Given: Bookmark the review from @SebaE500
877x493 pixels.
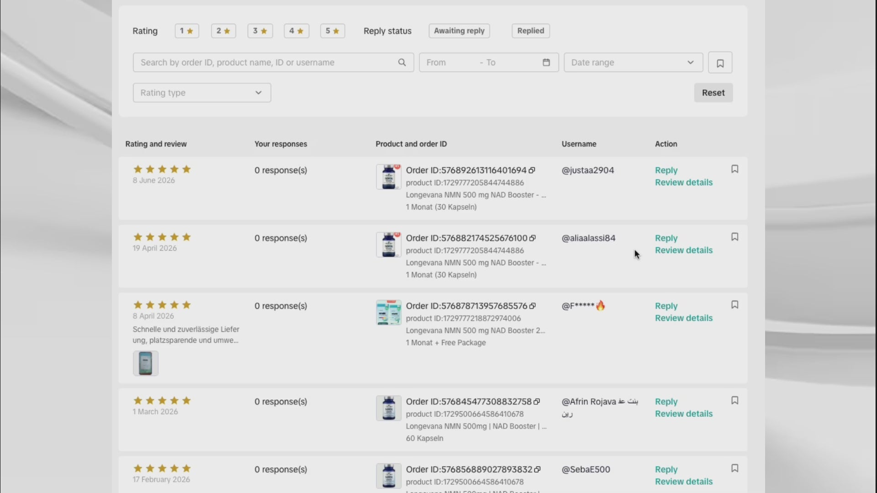Looking at the screenshot, I should tap(735, 468).
